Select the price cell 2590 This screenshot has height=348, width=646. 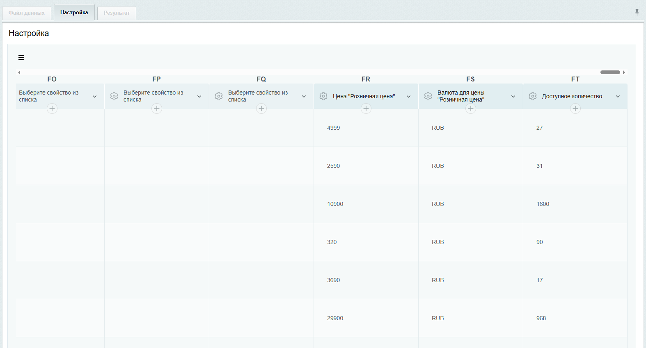pos(366,166)
